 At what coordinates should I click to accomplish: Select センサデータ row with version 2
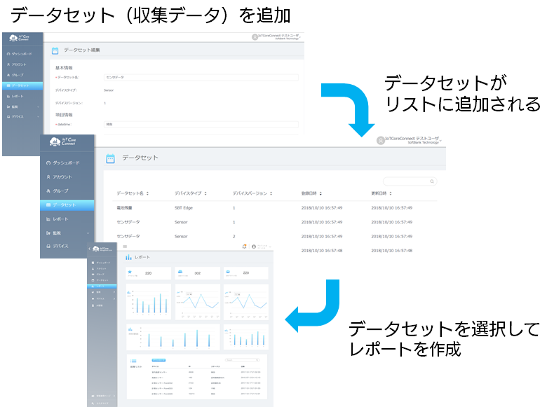click(274, 236)
